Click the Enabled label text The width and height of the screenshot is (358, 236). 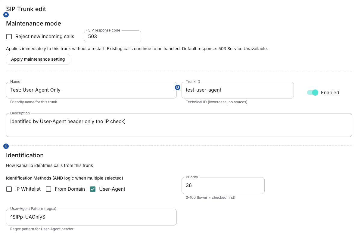(330, 92)
